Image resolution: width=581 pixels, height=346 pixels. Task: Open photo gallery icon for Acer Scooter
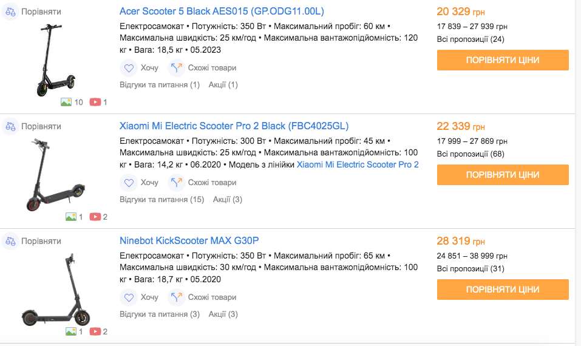67,102
